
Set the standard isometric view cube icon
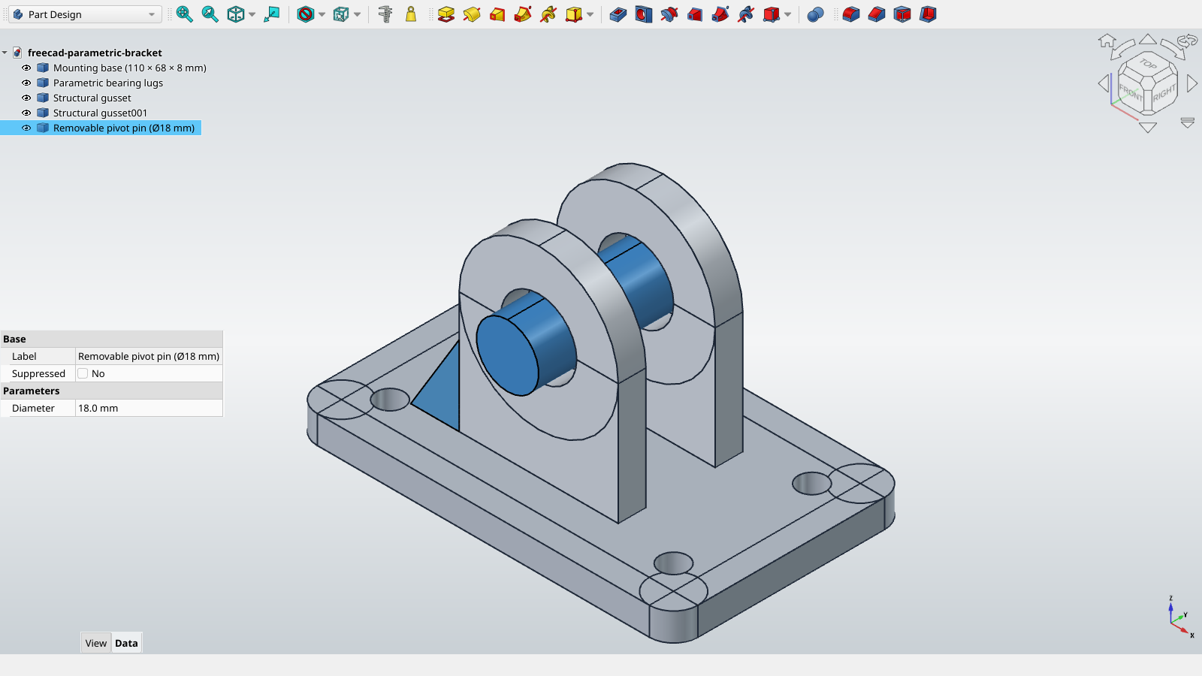tap(236, 14)
